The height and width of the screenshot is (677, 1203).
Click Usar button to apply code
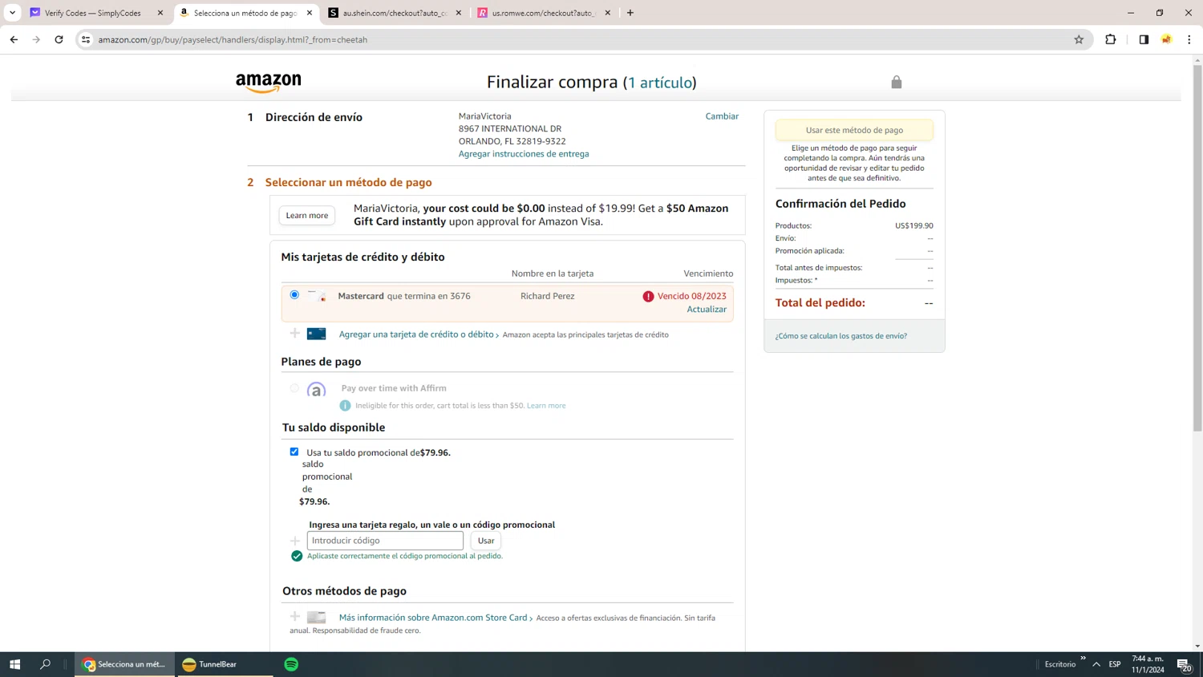tap(486, 541)
